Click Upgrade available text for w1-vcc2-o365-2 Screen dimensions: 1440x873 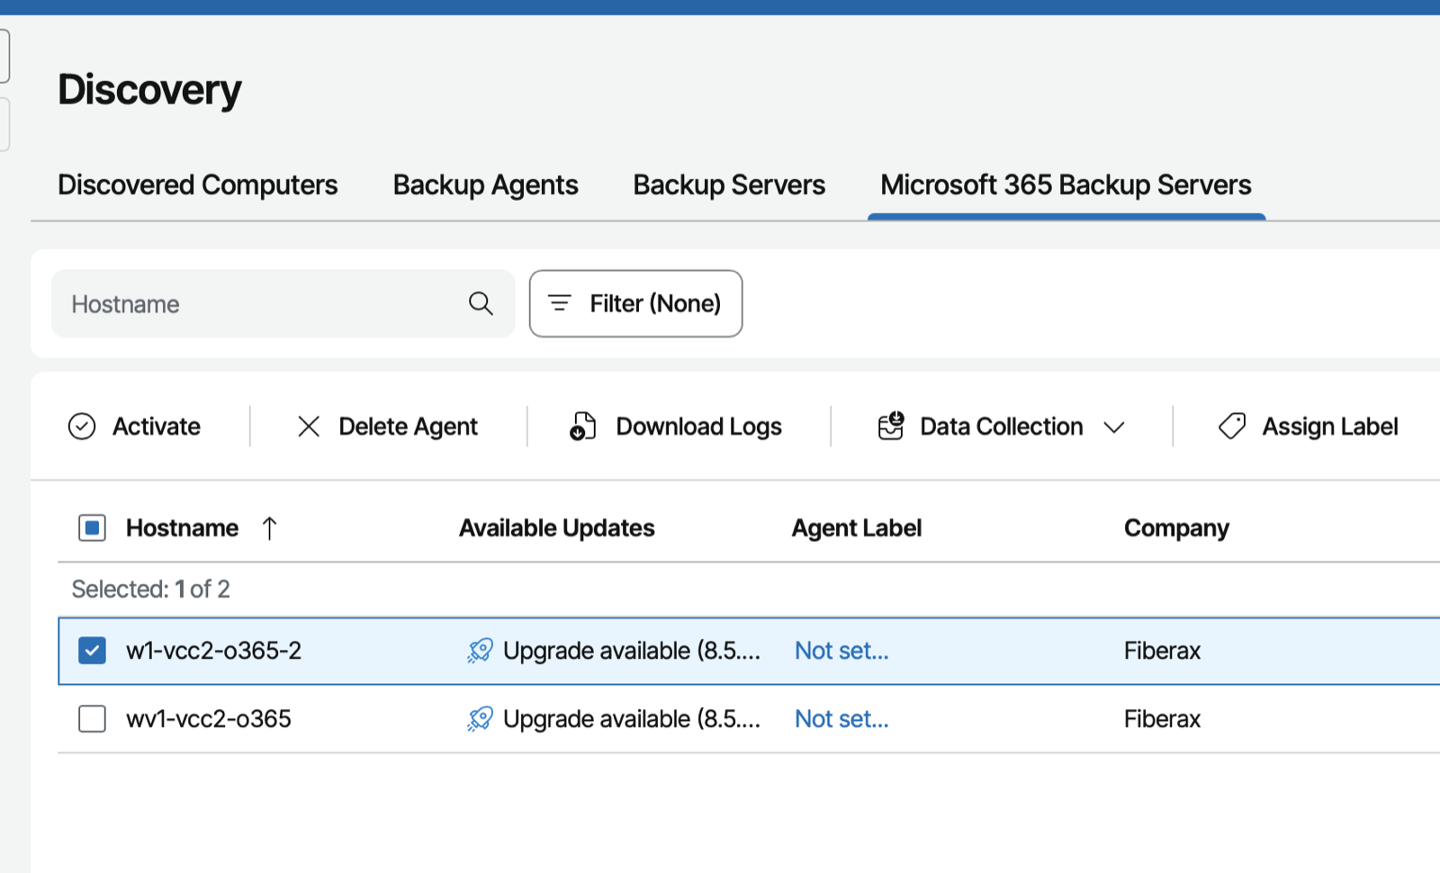(x=632, y=651)
